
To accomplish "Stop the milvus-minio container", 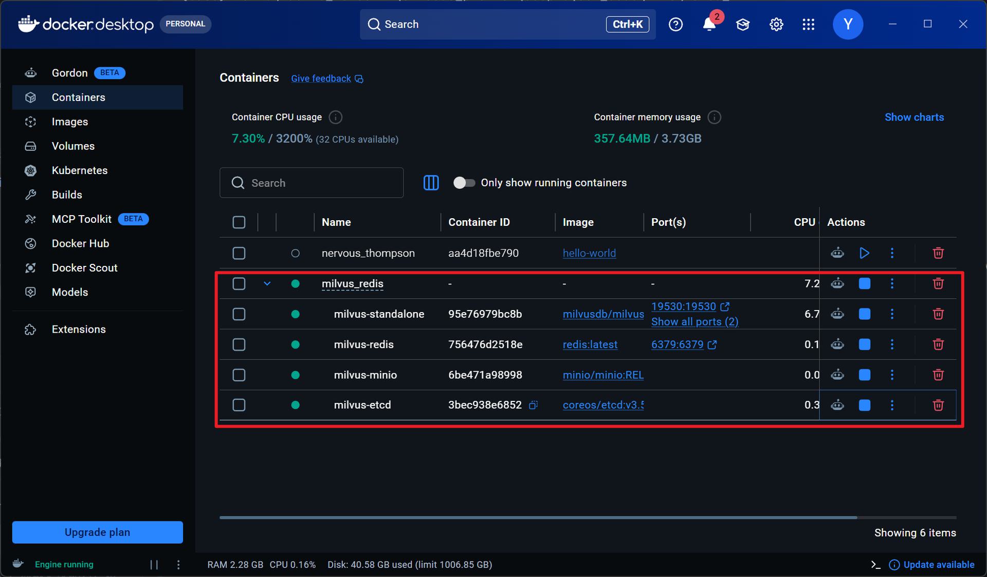I will pos(865,375).
